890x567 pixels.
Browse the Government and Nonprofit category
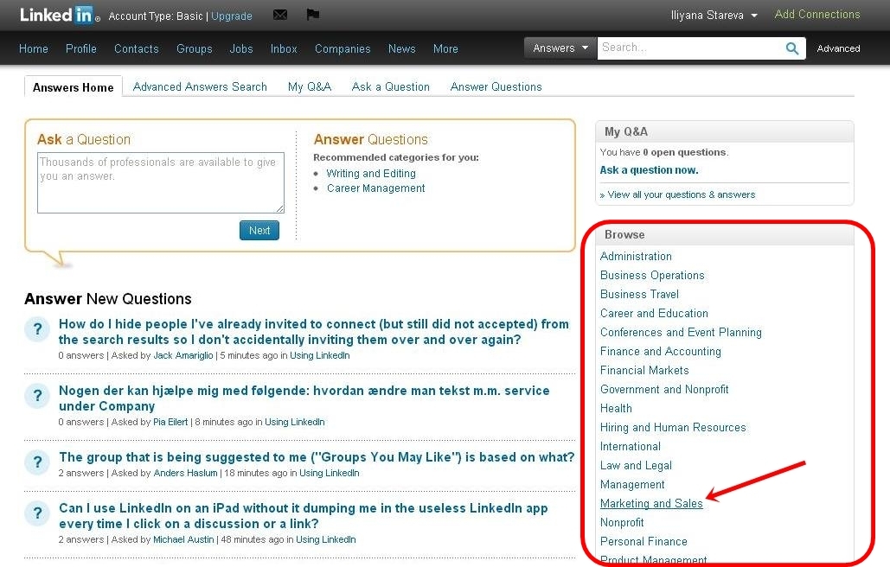pos(664,389)
